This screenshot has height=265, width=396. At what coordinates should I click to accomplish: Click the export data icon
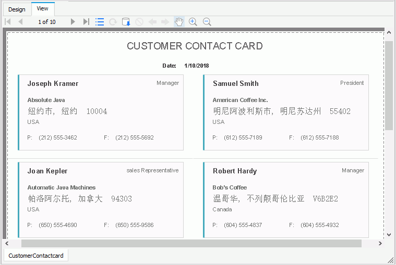tap(126, 22)
